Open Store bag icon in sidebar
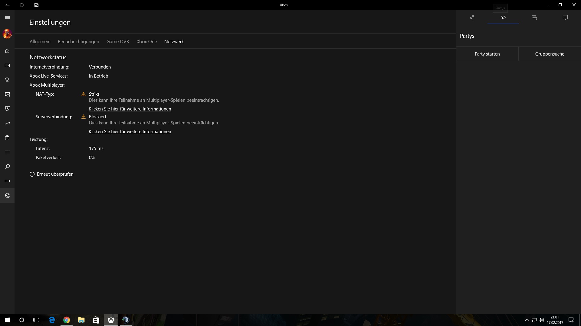Viewport: 581px width, 326px height. click(7, 138)
